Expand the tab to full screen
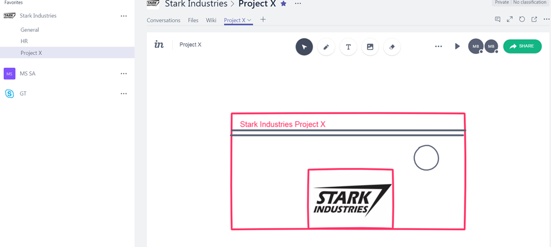This screenshot has height=247, width=551. (510, 19)
